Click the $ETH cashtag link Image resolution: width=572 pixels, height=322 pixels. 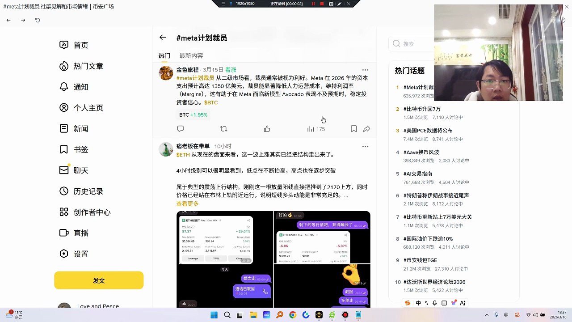coord(183,154)
